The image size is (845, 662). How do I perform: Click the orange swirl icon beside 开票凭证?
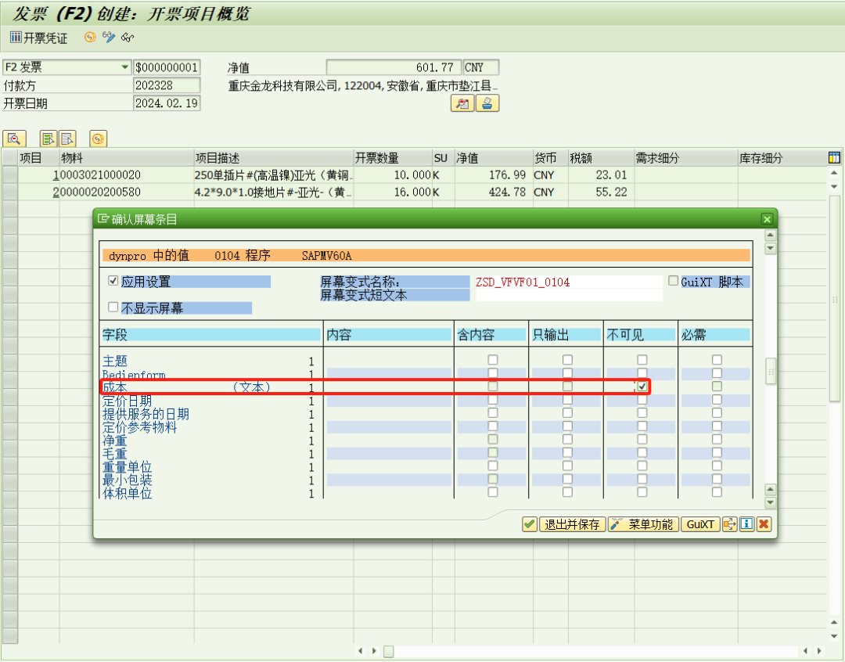(x=90, y=38)
